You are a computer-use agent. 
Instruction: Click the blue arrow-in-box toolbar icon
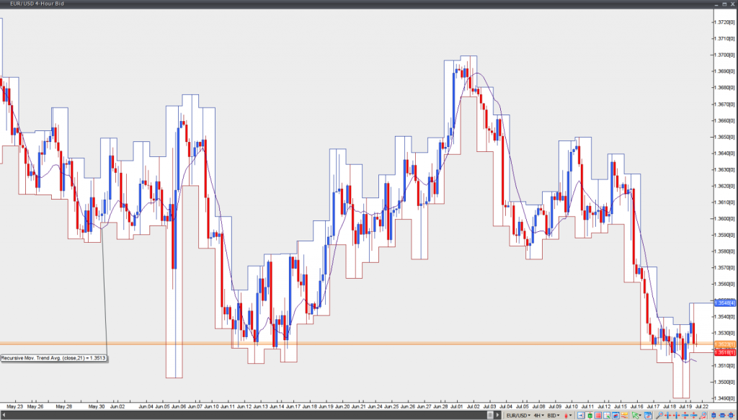(x=581, y=415)
